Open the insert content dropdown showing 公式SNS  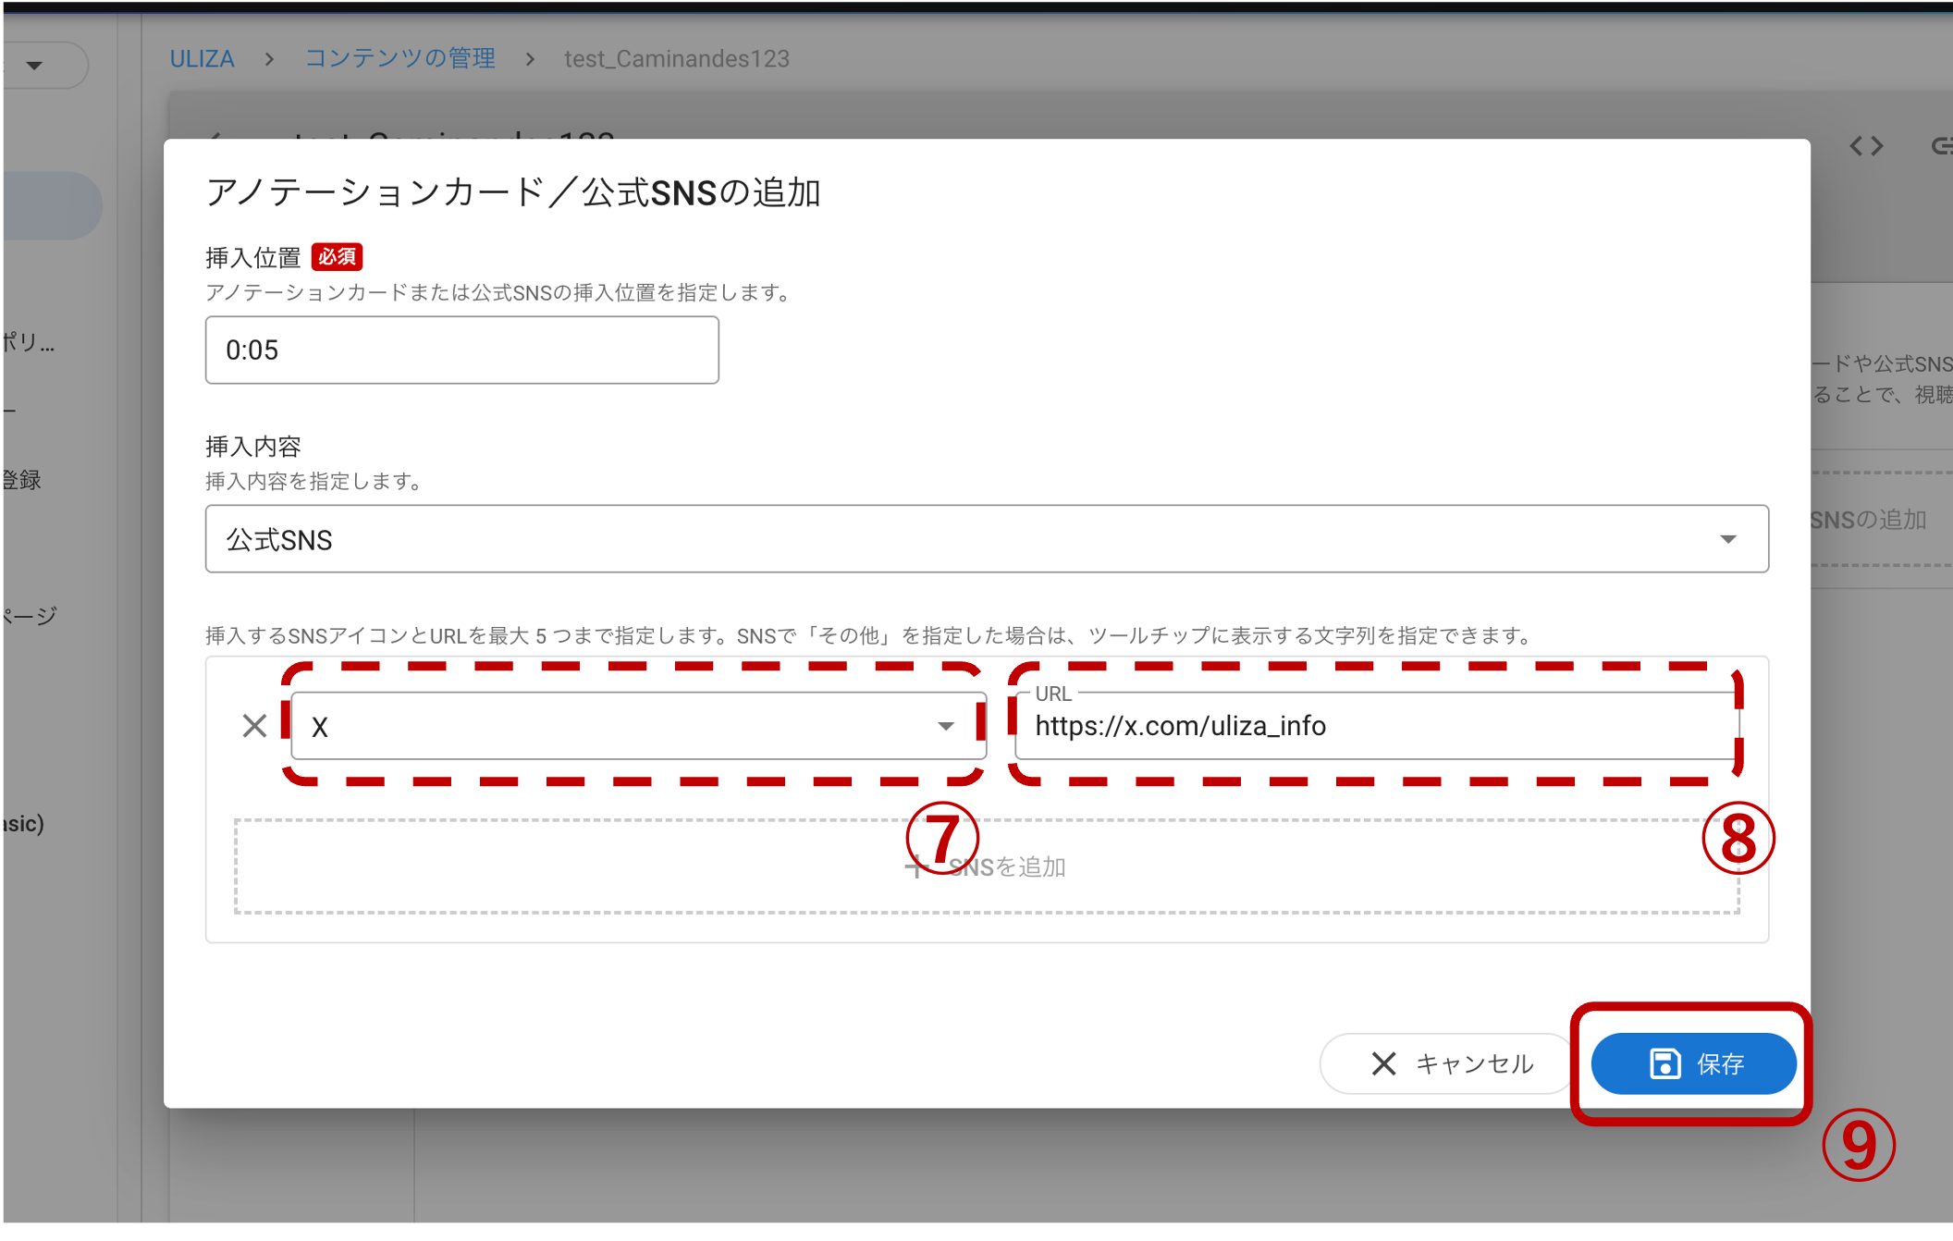click(987, 539)
